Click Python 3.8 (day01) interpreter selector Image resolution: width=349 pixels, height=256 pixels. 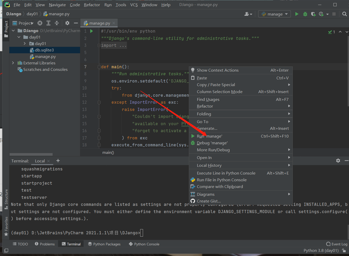click(x=321, y=250)
